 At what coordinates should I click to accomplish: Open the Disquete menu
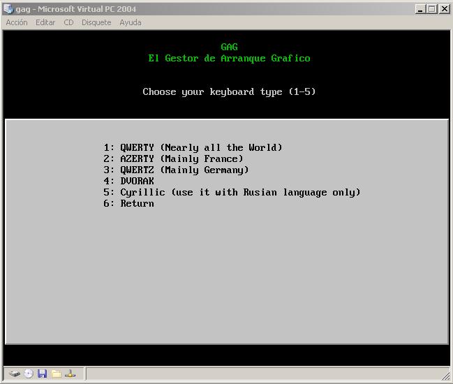point(96,22)
